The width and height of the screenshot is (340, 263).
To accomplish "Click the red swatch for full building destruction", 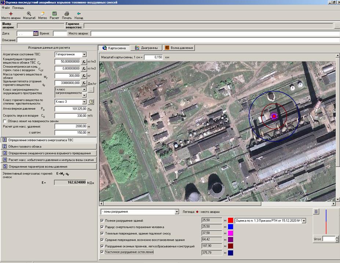I will pos(231,220).
